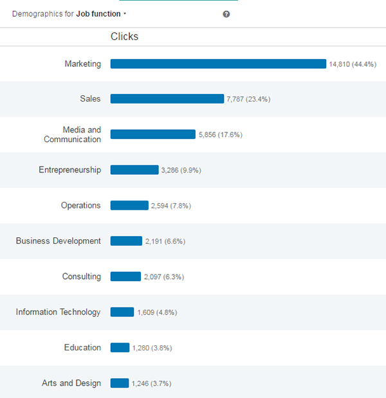
Task: Click the 1,246 (3.7%) value
Action: tap(151, 384)
